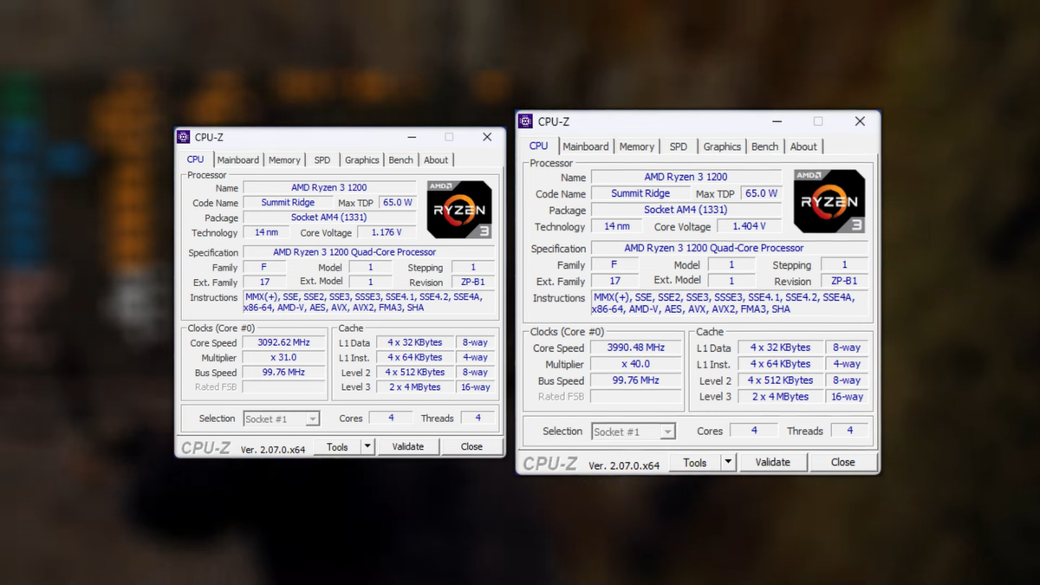Click Code Name Summit Ridge in left window
The image size is (1040, 585).
point(288,203)
